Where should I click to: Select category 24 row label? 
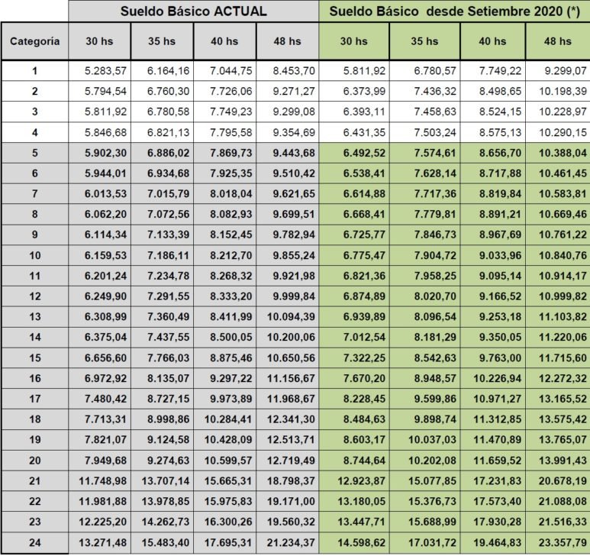tap(34, 542)
